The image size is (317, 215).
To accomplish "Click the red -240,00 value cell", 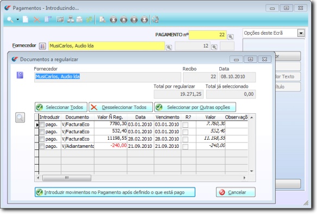I will coord(111,146).
